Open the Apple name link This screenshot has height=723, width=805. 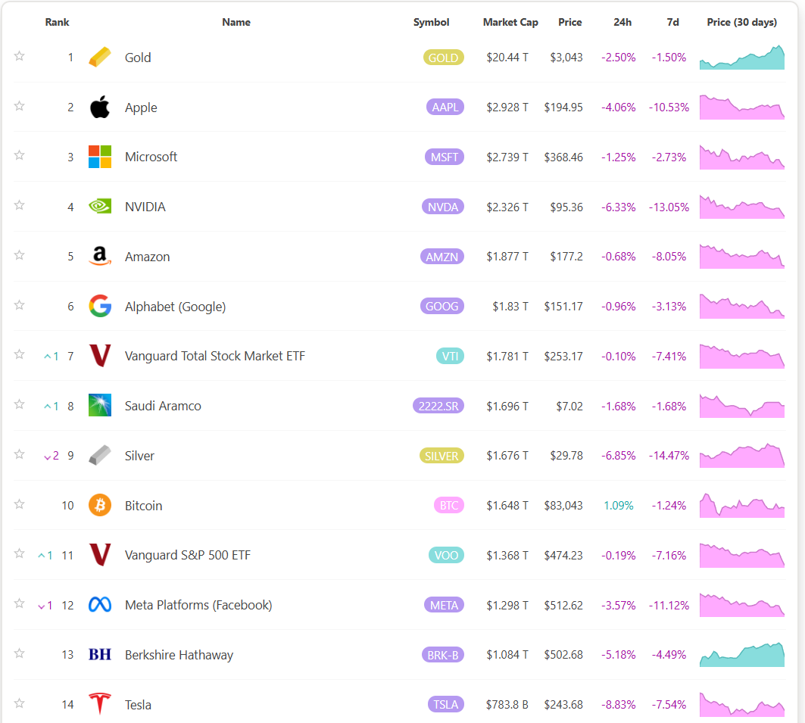(141, 107)
